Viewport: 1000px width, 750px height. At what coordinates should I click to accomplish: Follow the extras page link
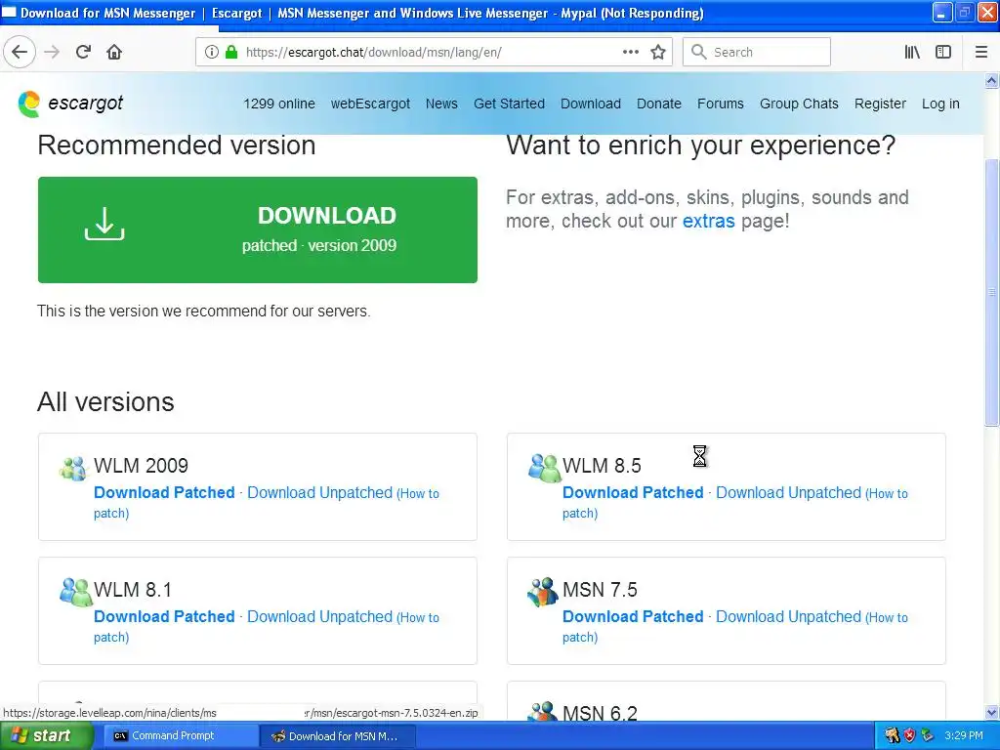709,221
